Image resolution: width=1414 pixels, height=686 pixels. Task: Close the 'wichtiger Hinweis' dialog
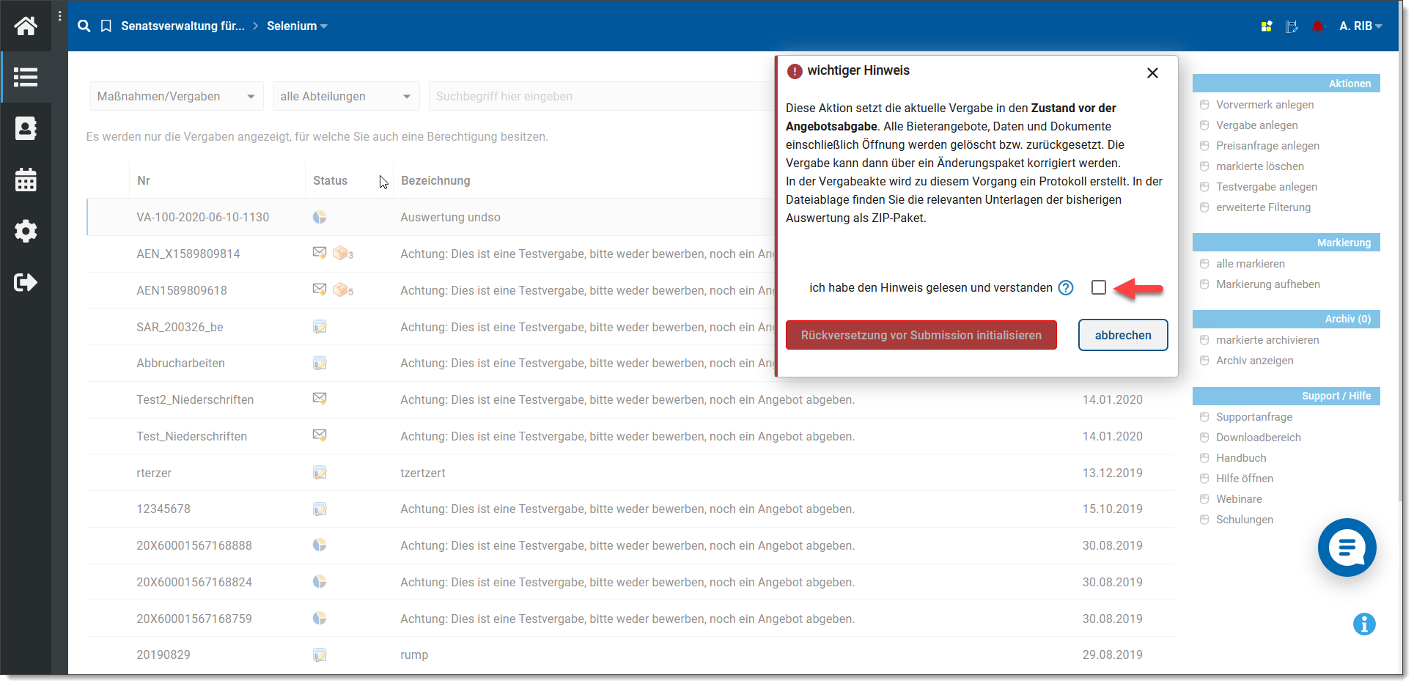pyautogui.click(x=1152, y=73)
